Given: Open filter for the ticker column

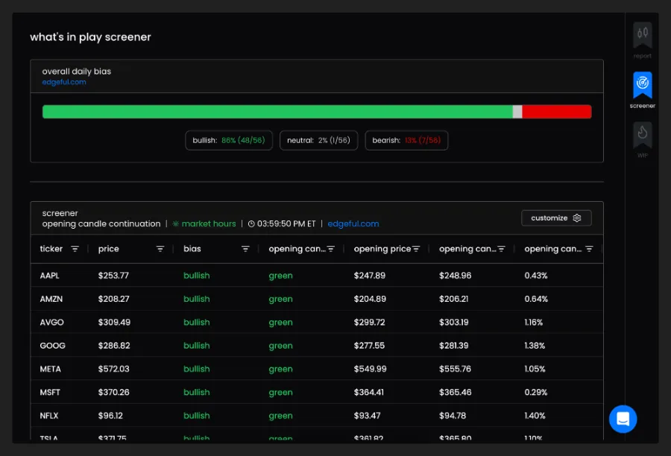Looking at the screenshot, I should pos(75,249).
